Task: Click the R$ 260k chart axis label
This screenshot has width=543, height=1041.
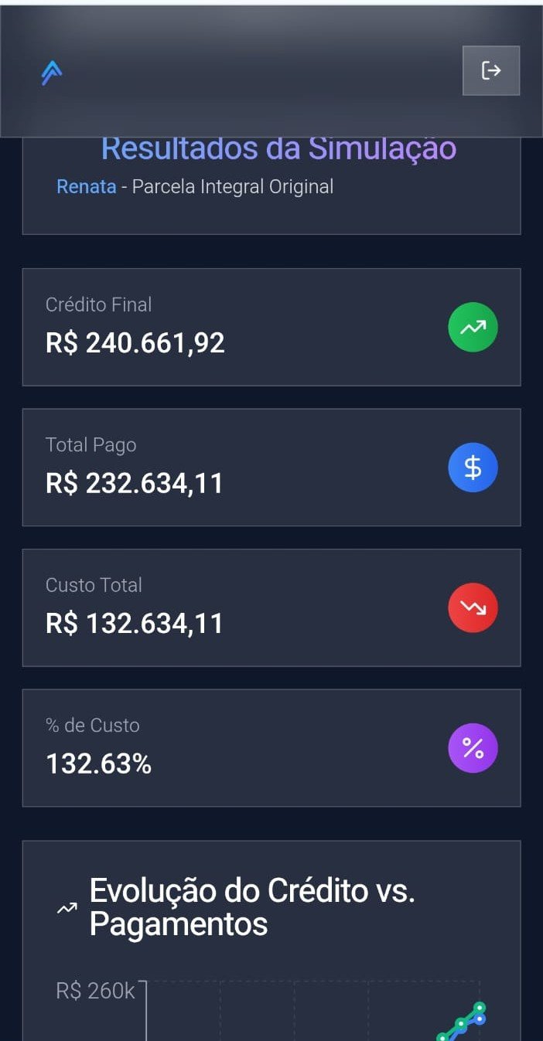Action: (x=95, y=991)
